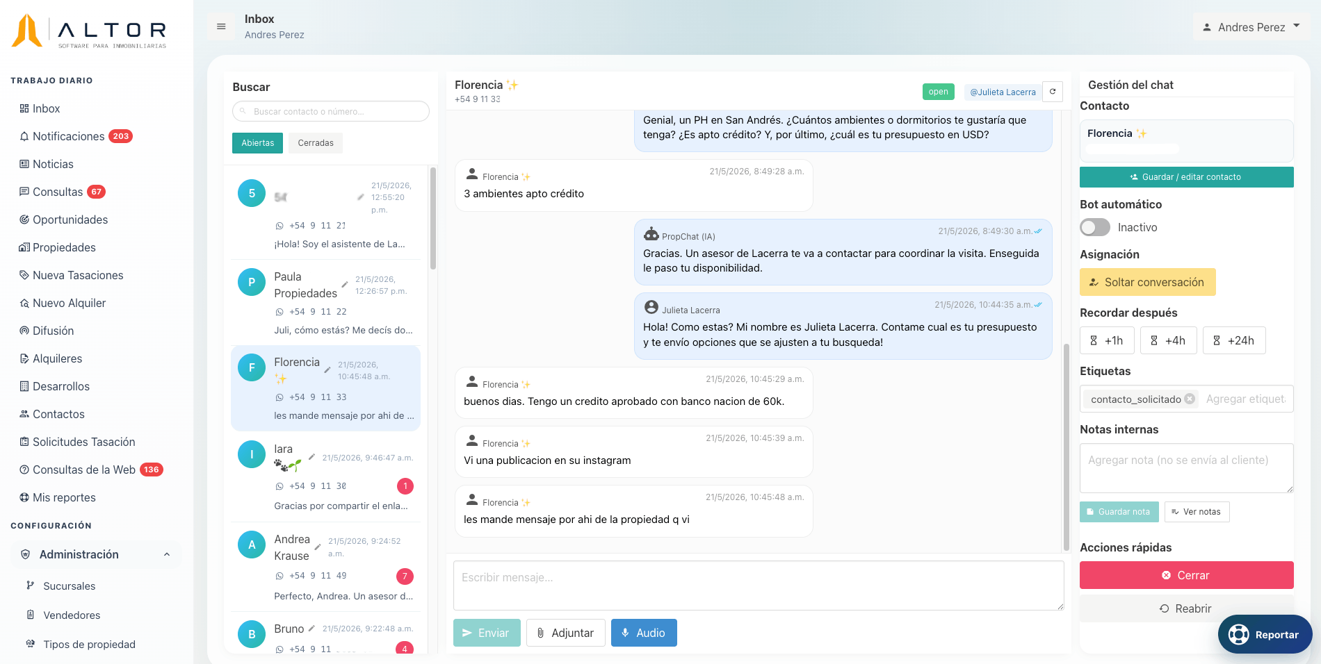Screen dimensions: 1321x664
Task: Open Oportunidades in the sidebar
Action: coord(64,219)
